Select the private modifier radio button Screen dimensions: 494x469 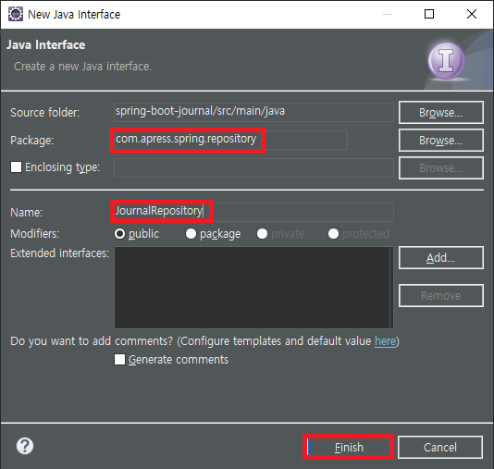tap(262, 234)
